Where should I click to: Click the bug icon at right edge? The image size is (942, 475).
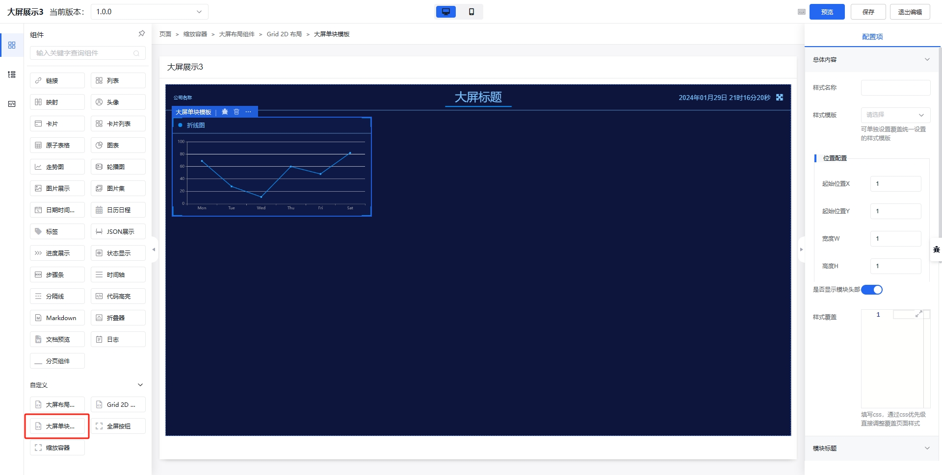[x=936, y=250]
